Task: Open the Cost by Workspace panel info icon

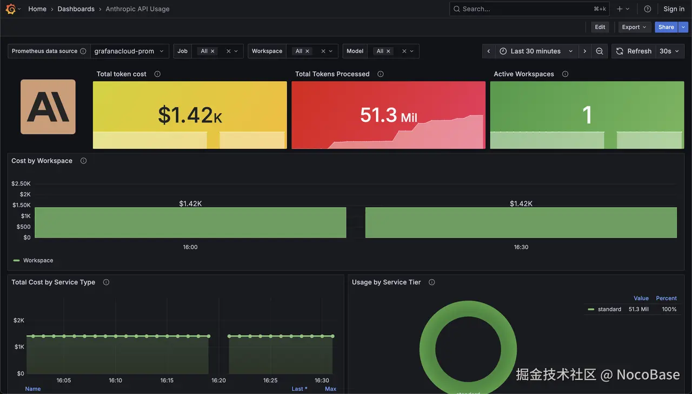Action: click(83, 160)
